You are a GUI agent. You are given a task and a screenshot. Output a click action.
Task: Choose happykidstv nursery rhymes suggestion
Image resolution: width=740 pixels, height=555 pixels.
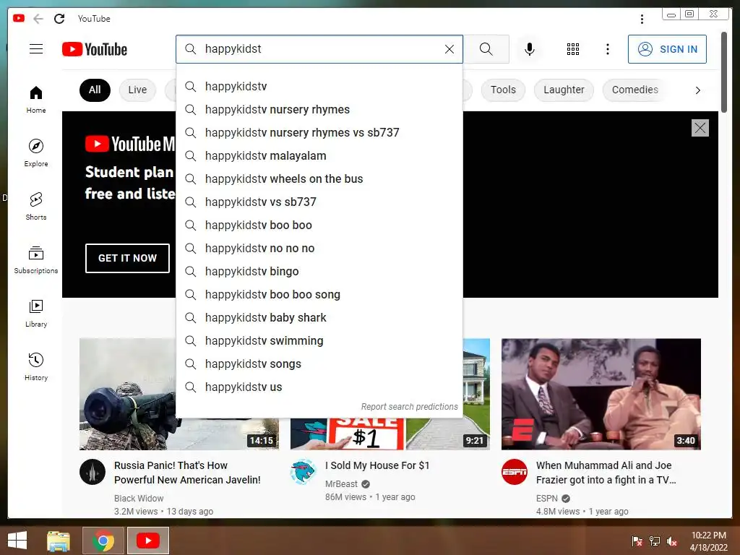click(x=319, y=110)
